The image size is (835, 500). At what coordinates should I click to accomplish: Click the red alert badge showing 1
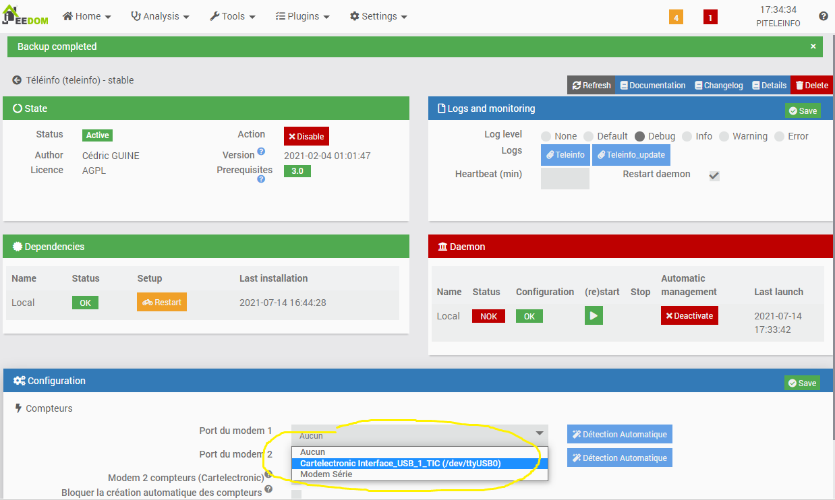[x=710, y=18]
